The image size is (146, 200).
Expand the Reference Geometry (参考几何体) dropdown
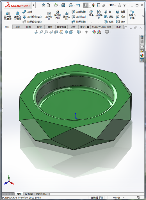coord(132,22)
